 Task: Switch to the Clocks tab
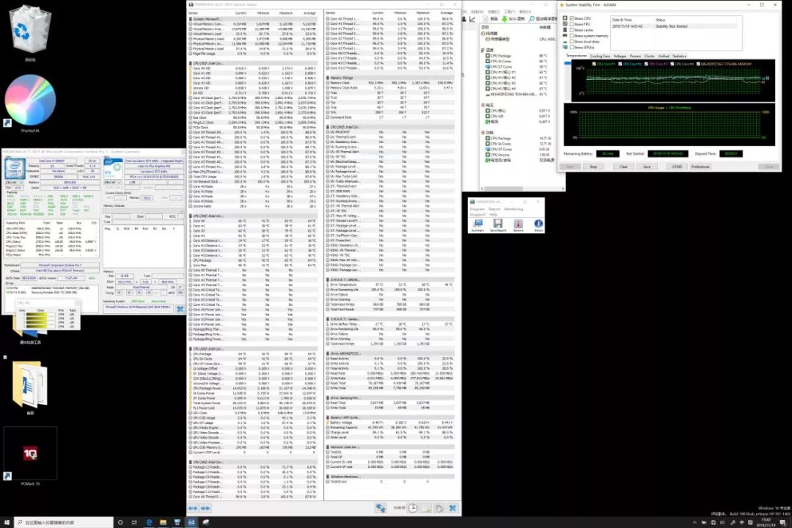click(x=649, y=56)
